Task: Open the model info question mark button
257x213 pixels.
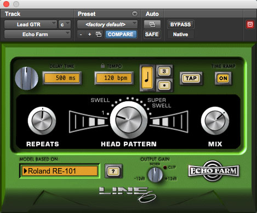Action: point(113,171)
